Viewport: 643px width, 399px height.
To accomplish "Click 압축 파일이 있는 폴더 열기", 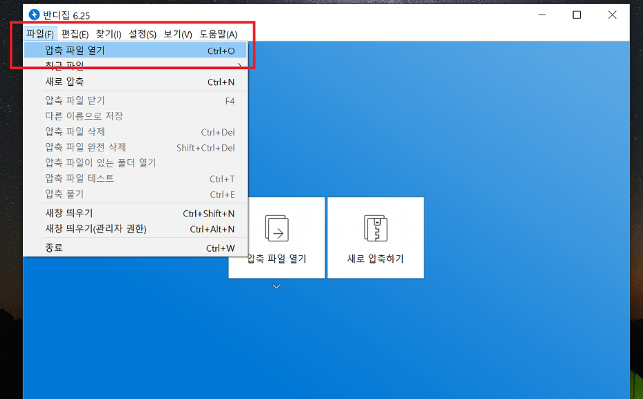I will click(x=136, y=163).
